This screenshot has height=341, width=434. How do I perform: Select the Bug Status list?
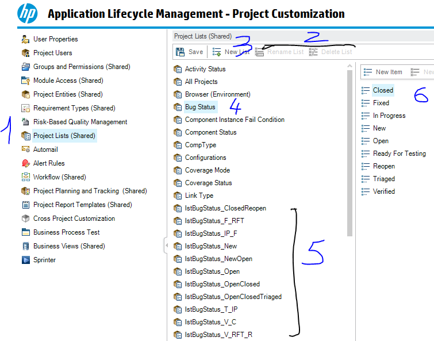199,107
